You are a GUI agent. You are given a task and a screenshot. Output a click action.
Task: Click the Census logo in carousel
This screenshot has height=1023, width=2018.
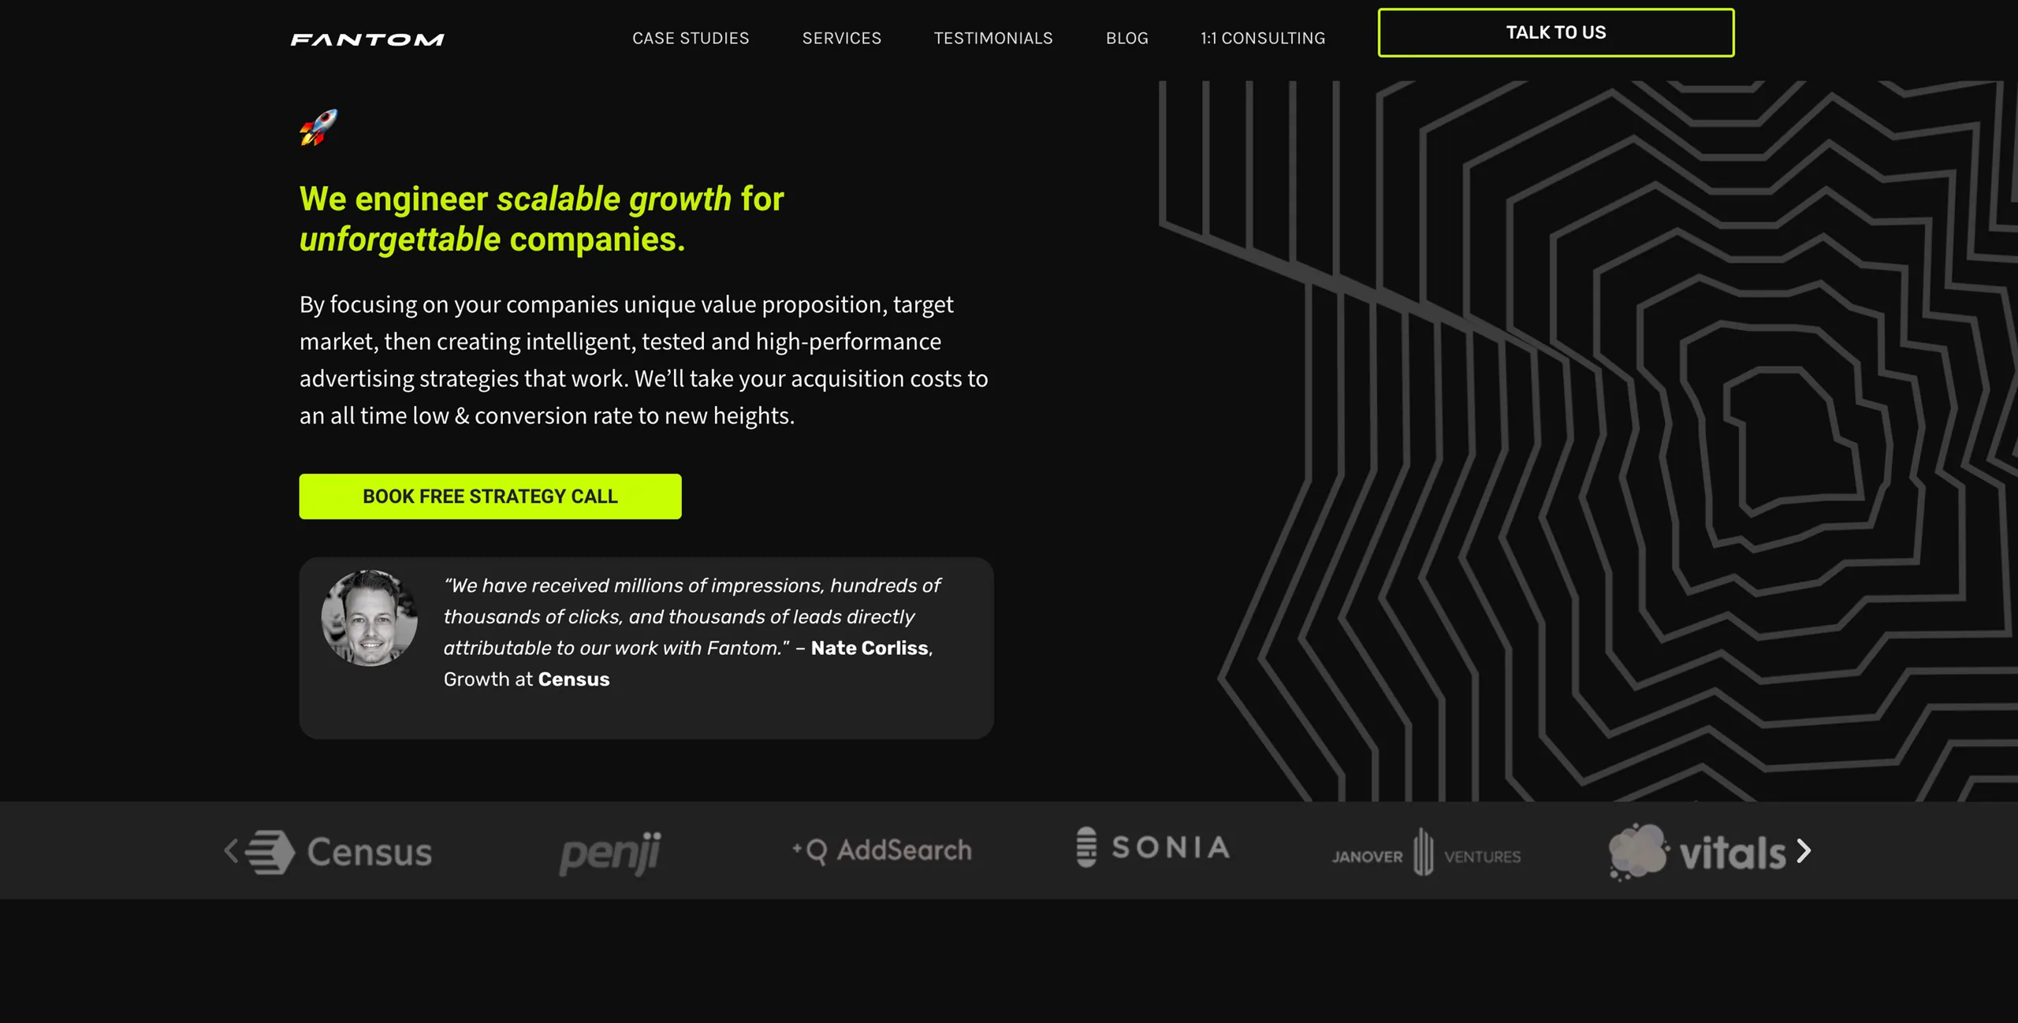339,852
